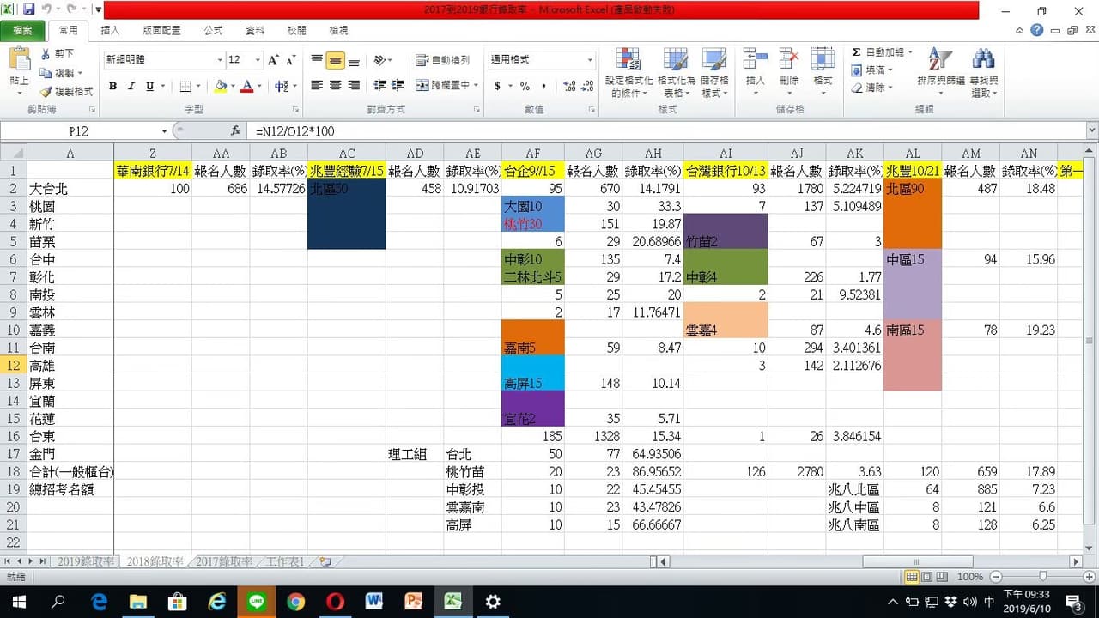
Task: Expand the formula bar
Action: (1091, 131)
